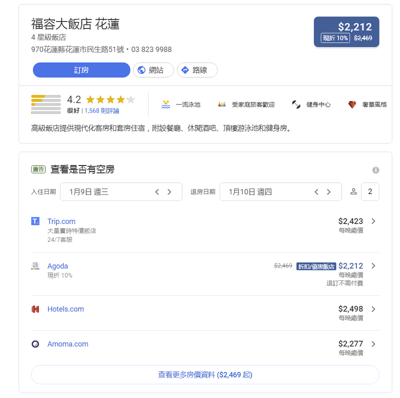The image size is (400, 398).
Task: Click the struck-through $2,469 Agoda price
Action: [x=283, y=265]
